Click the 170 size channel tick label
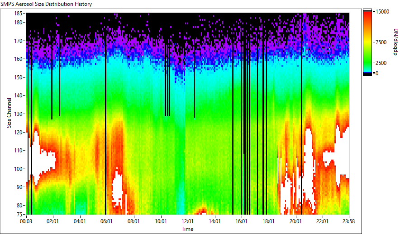Screen dimensions: 400x234 coord(19,41)
